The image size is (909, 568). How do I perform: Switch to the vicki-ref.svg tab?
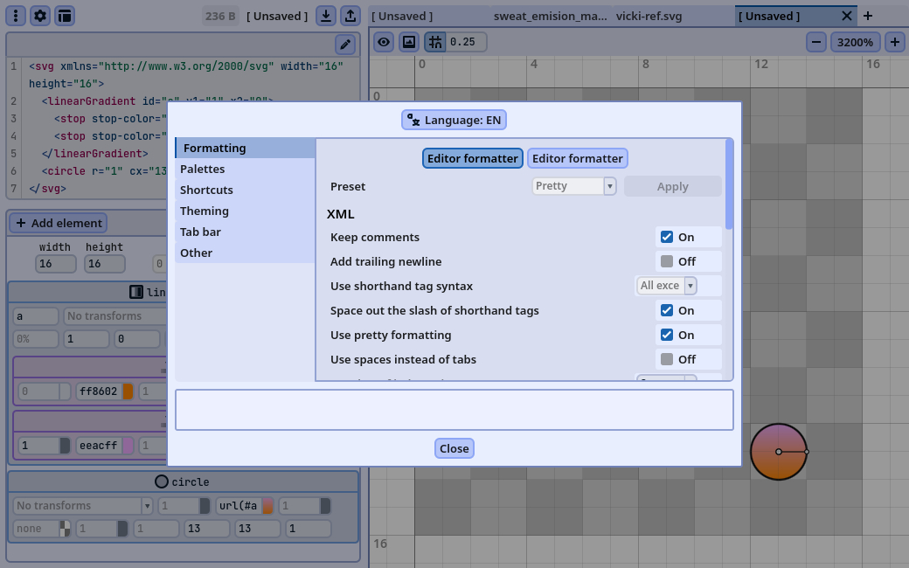click(649, 16)
